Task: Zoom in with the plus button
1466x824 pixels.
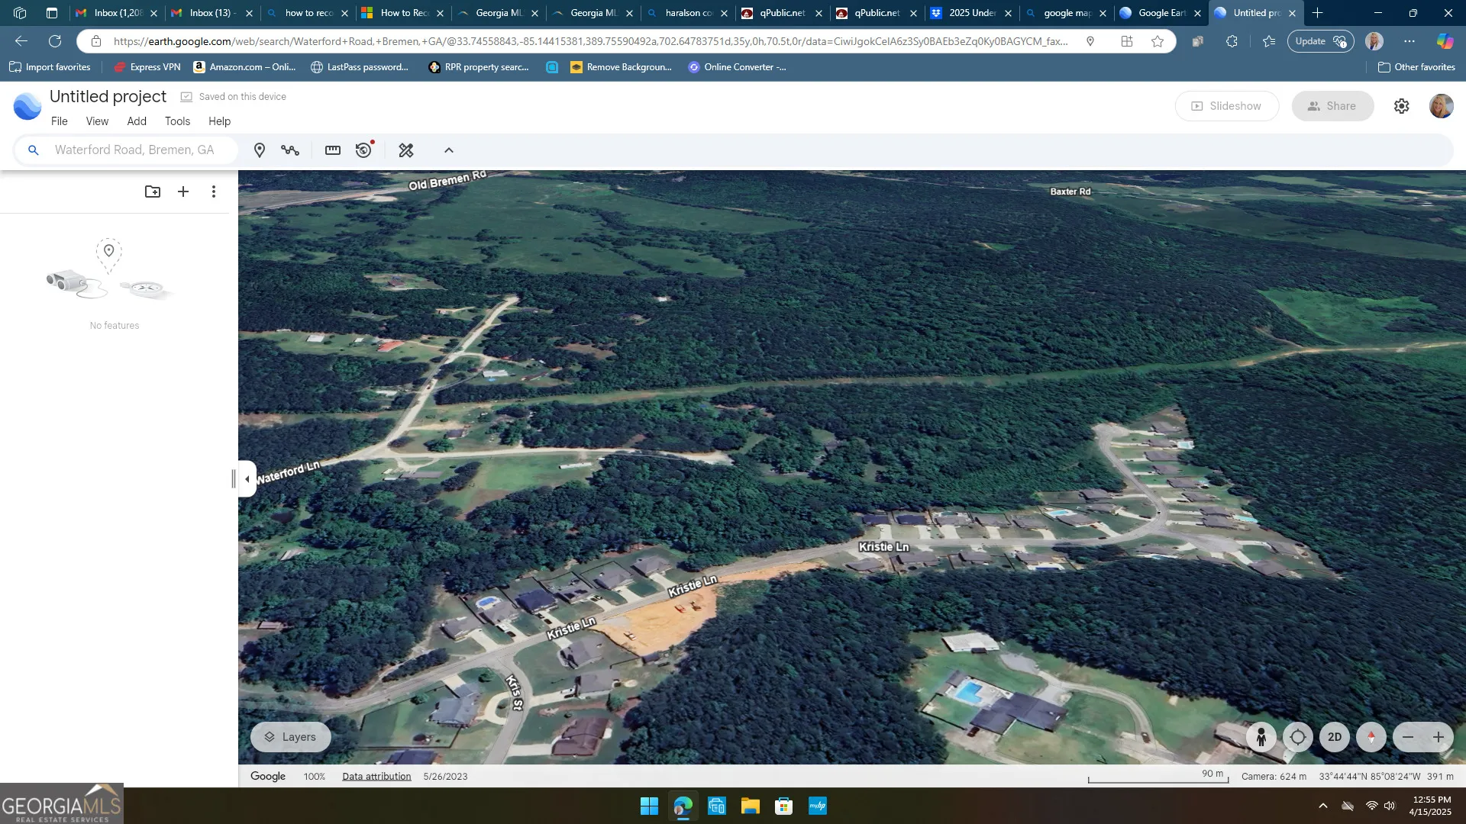Action: [1439, 737]
